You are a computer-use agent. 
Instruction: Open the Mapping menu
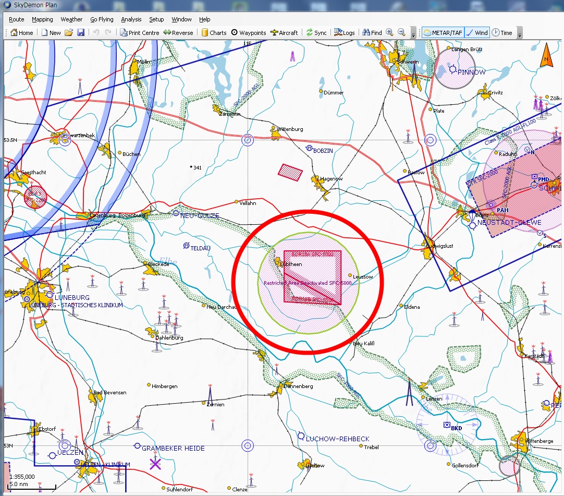(x=42, y=19)
